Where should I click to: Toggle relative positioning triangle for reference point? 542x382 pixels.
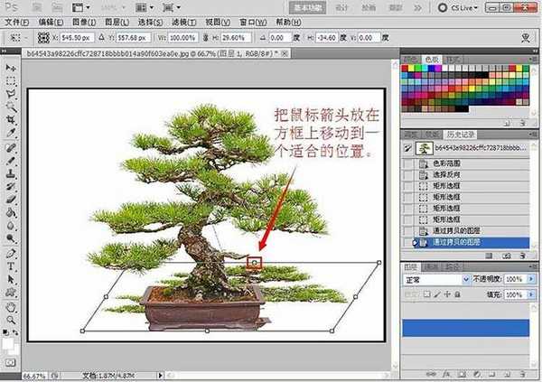101,37
